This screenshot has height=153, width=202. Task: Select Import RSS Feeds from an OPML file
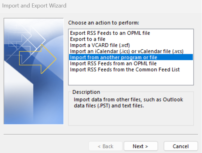click(113, 63)
